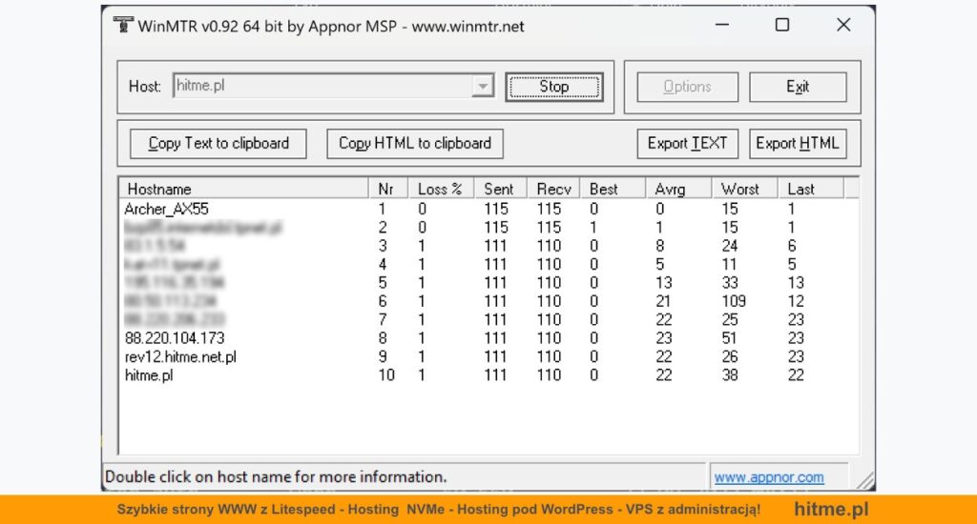Click the status bar hint text
Screen dimensions: 977x524
pyautogui.click(x=276, y=477)
